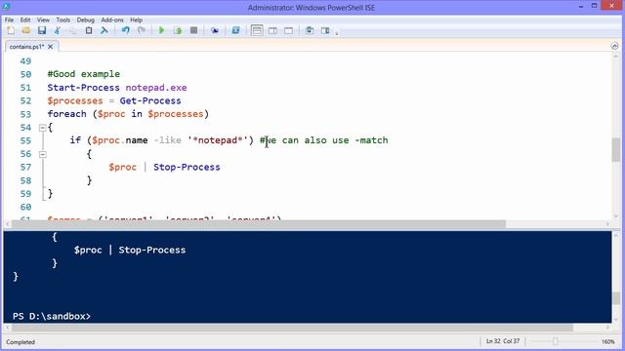
Task: Open the Tools menu
Action: coord(62,19)
